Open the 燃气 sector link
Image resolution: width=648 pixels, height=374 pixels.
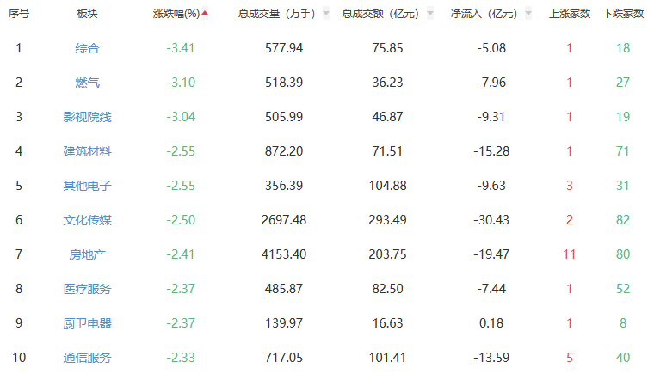pos(87,83)
